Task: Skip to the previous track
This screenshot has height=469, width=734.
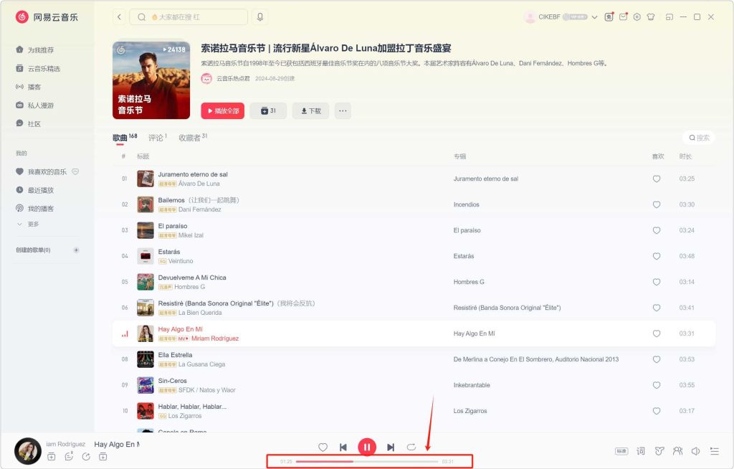Action: point(343,447)
